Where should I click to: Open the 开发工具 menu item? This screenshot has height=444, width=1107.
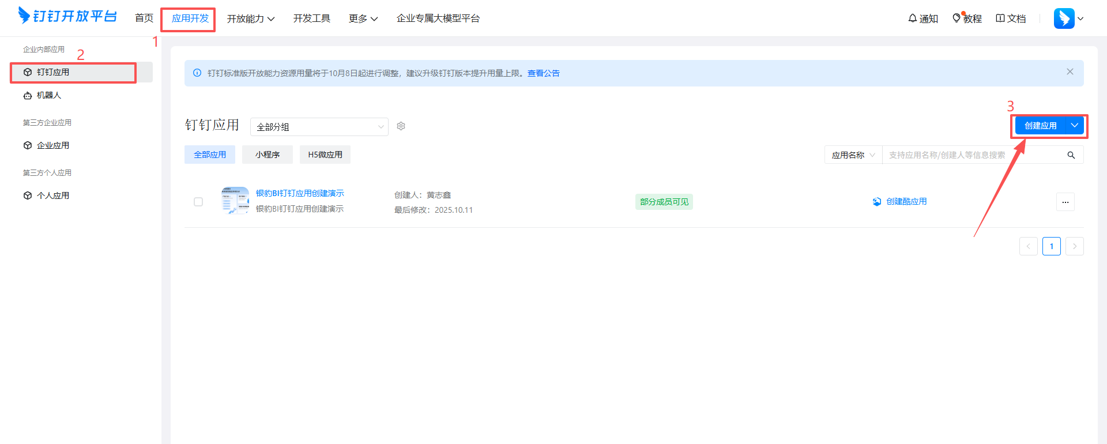(x=312, y=18)
